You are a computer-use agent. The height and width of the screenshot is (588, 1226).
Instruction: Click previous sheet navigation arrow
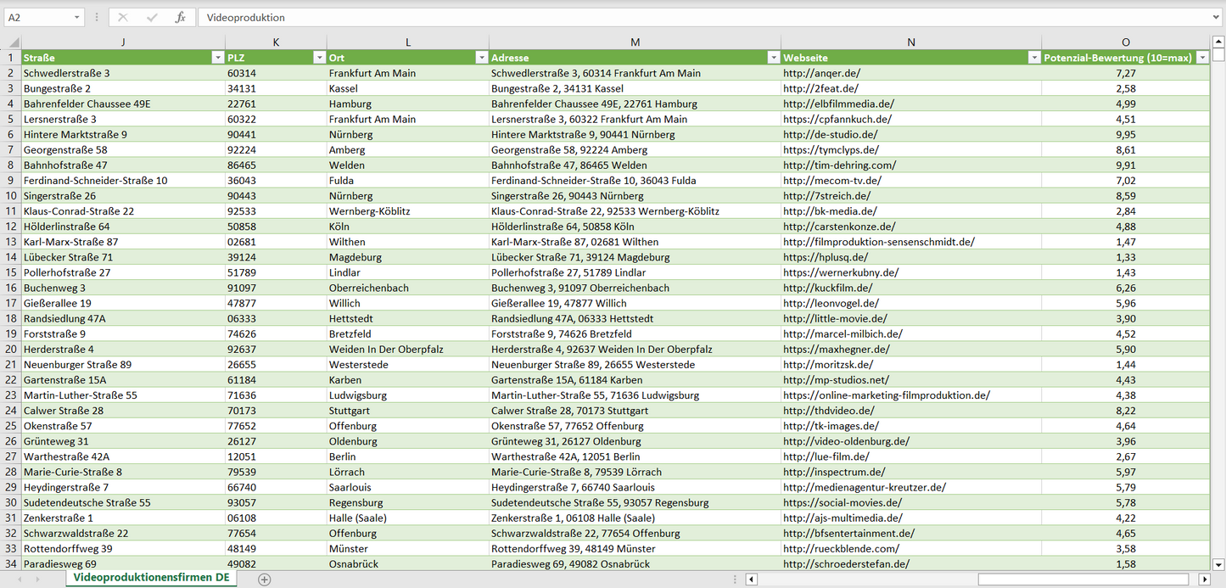[20, 579]
